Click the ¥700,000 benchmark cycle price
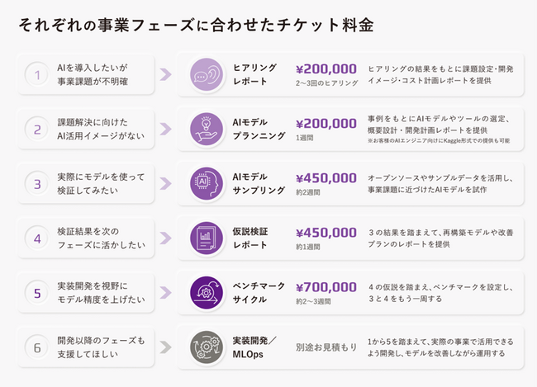Viewport: 537px width, 387px height. coord(326,286)
